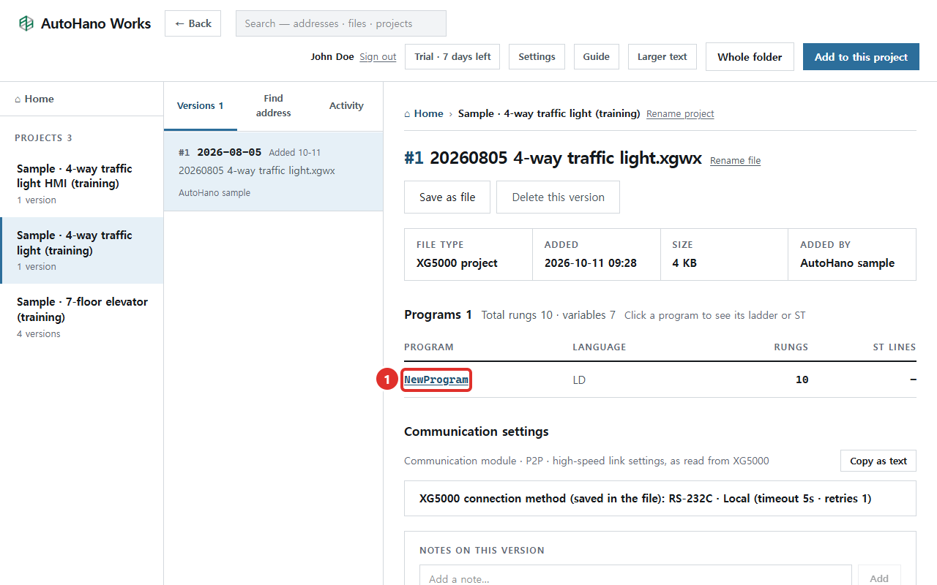The image size is (937, 585).
Task: Open the NewProgram program link
Action: pyautogui.click(x=436, y=380)
